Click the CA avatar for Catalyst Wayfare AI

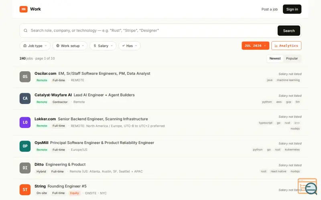click(x=25, y=98)
